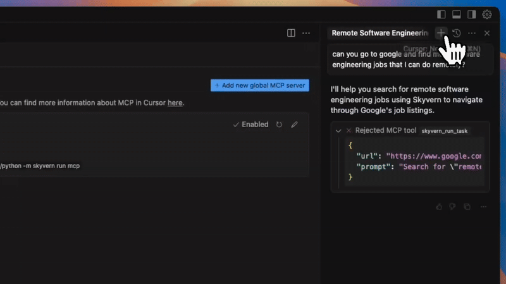Open editor more actions ellipsis

point(306,33)
